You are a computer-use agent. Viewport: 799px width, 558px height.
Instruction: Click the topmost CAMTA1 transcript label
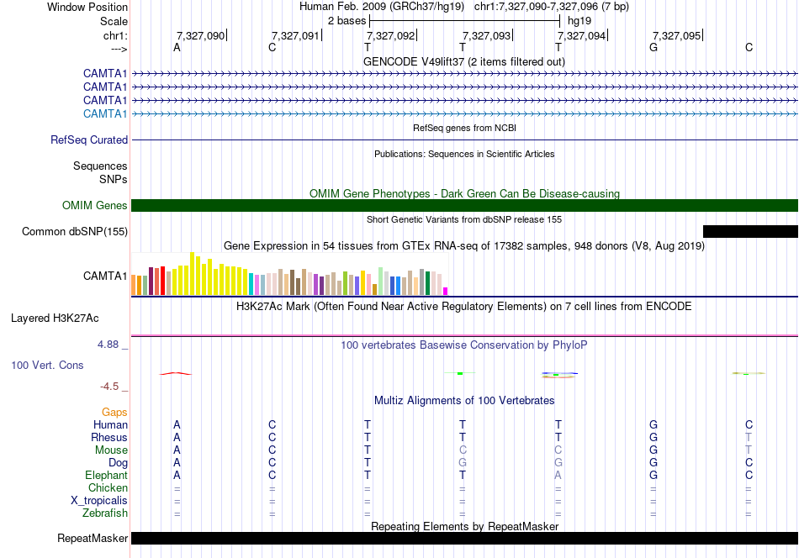(x=105, y=74)
